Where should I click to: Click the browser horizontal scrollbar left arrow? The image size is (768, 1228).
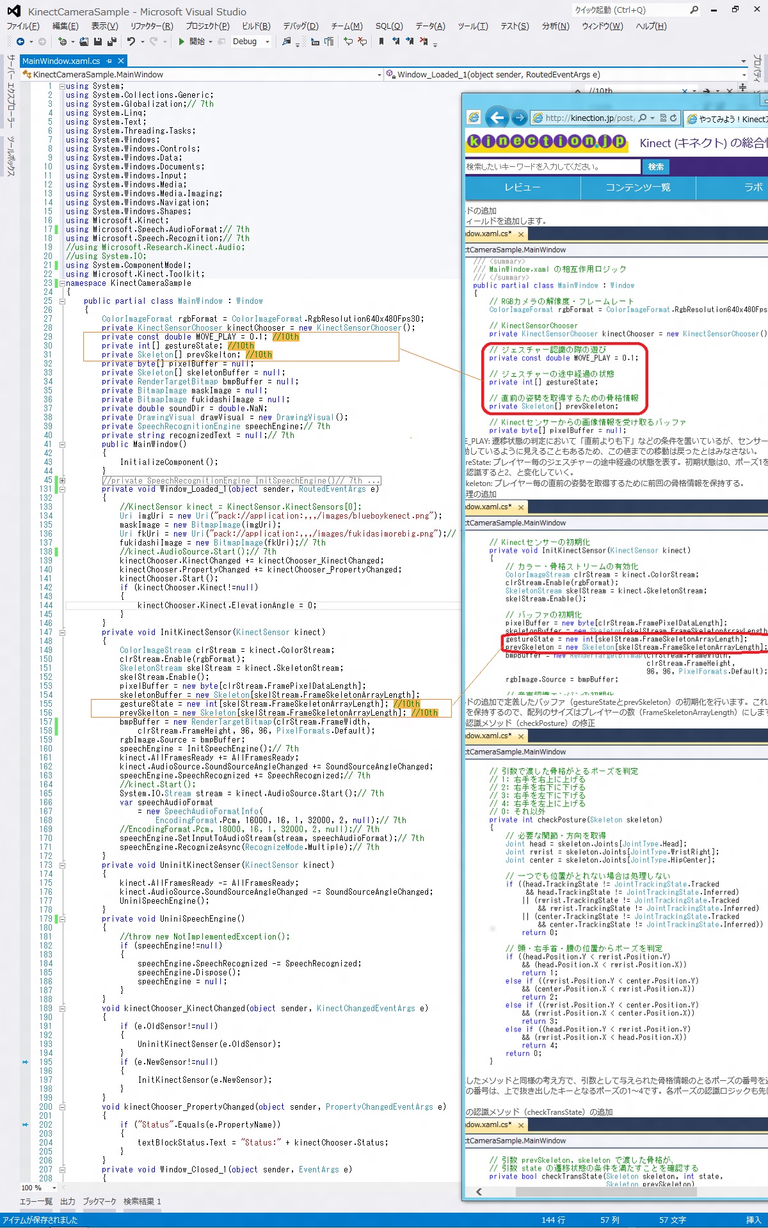point(479,1192)
